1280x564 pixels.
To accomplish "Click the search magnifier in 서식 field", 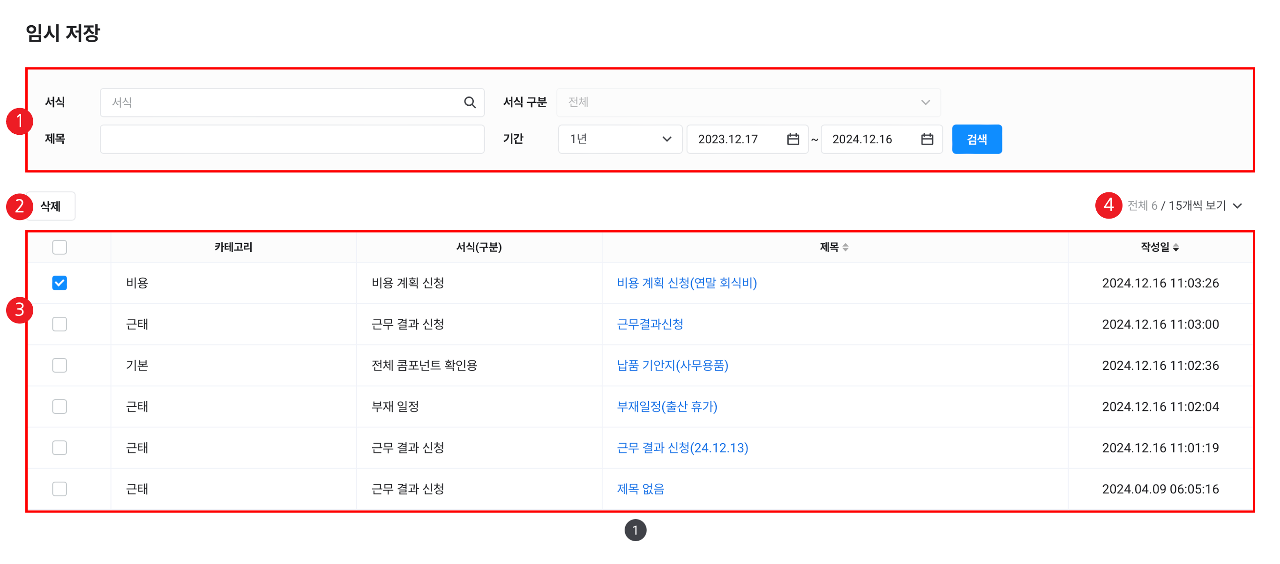I will (470, 102).
